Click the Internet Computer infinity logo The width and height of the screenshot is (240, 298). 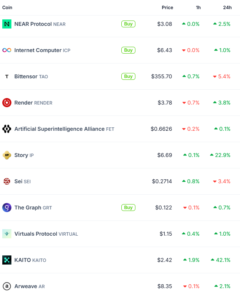pos(7,50)
